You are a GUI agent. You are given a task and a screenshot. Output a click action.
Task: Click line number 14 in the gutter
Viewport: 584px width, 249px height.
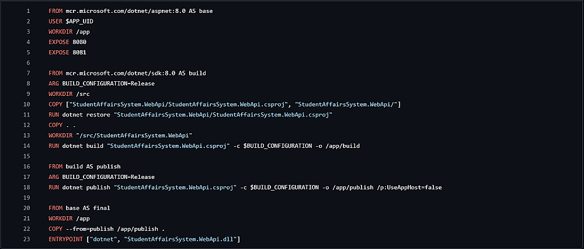27,146
